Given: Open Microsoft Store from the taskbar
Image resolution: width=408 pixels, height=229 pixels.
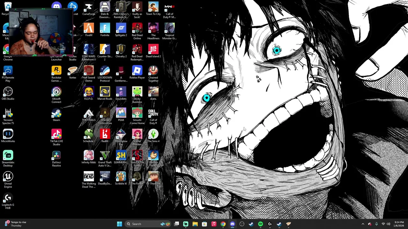Looking at the screenshot, I should click(204, 224).
